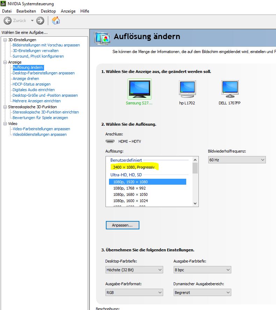The image size is (276, 310).
Task: Collapse the Stereoskopische 3D-Funktion tree node
Action: pos(5,107)
